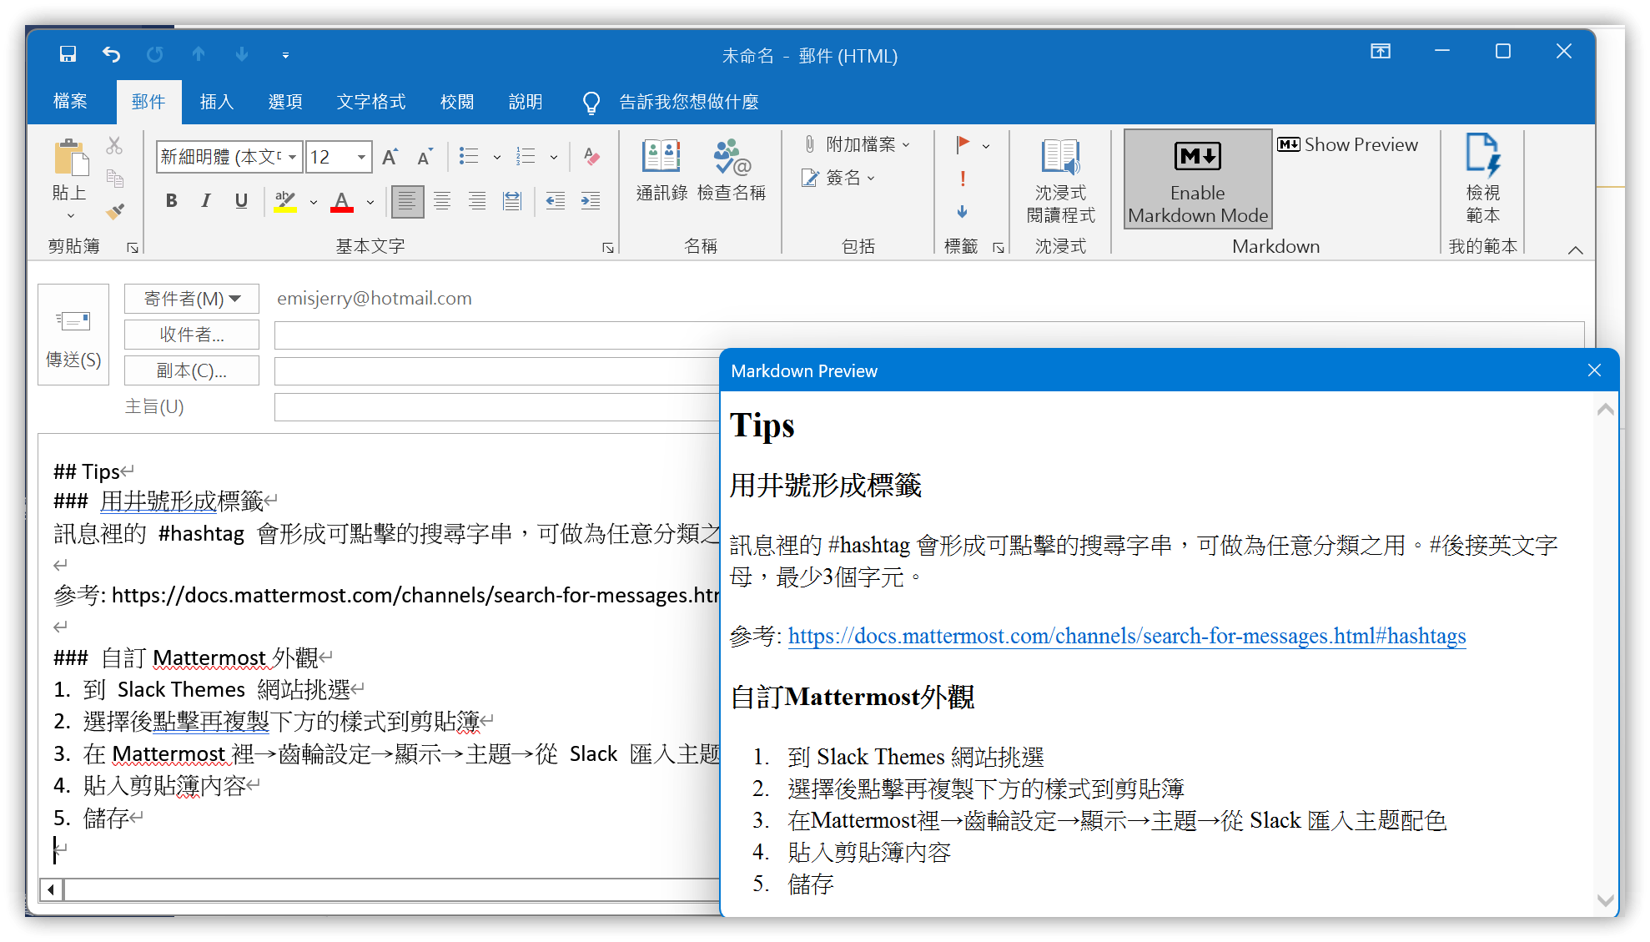Increase the paragraph indent
1650x942 pixels.
point(591,201)
